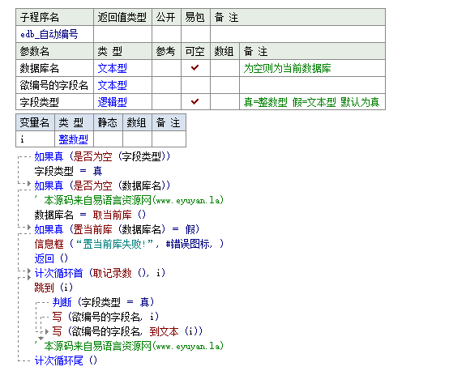Click code line 如果真 (是否为空 (数据库名))
The width and height of the screenshot is (466, 371).
point(102,185)
